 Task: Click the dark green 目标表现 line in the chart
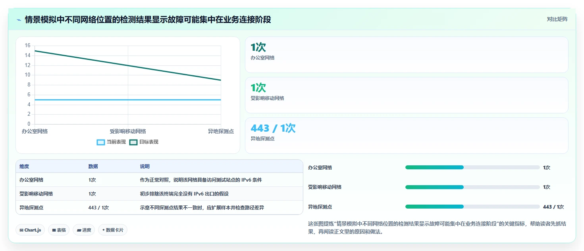128,65
